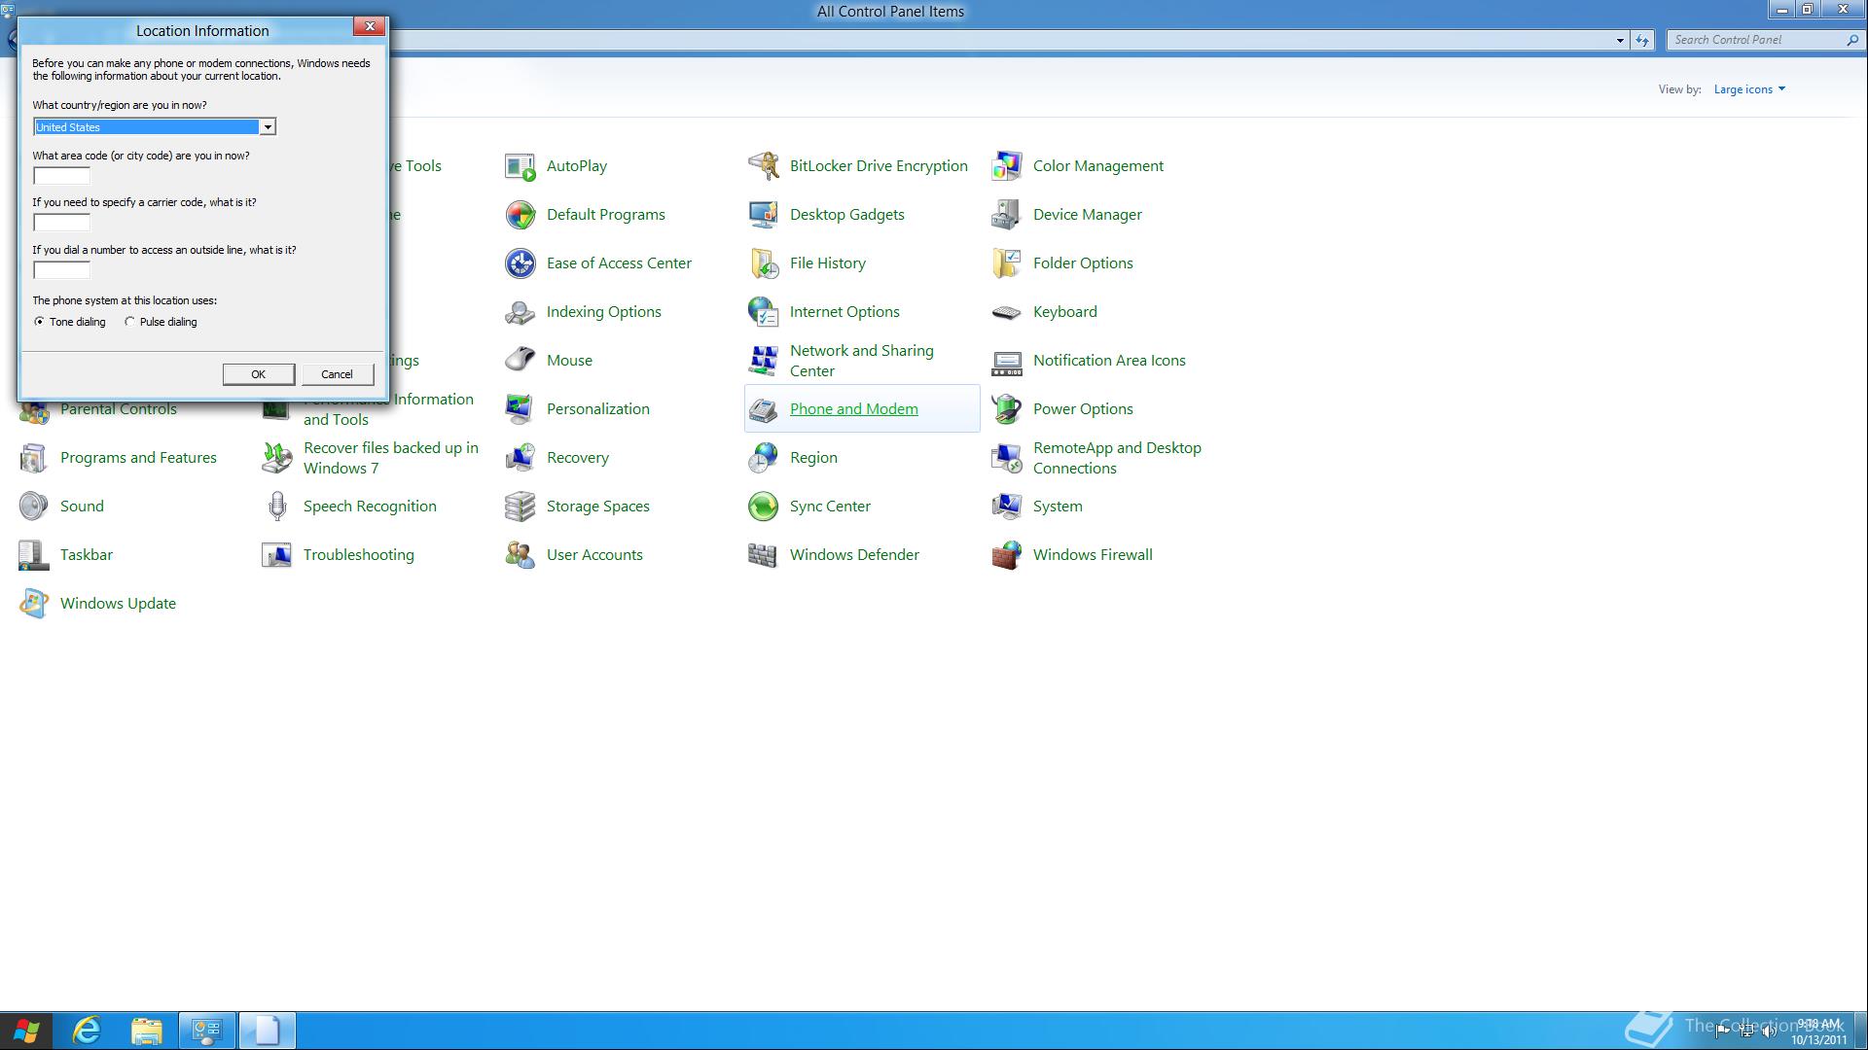The image size is (1868, 1050).
Task: Click the Windows Firewall icon
Action: click(1007, 555)
